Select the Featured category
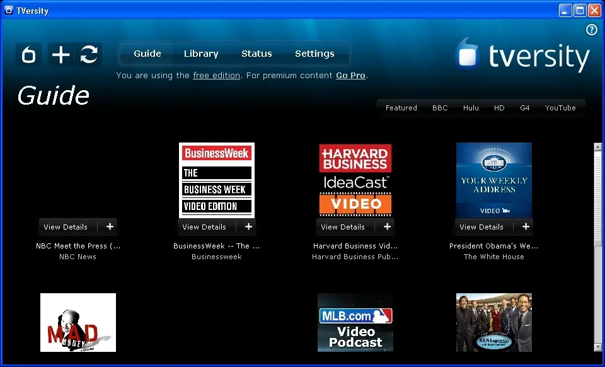The image size is (605, 367). click(401, 108)
